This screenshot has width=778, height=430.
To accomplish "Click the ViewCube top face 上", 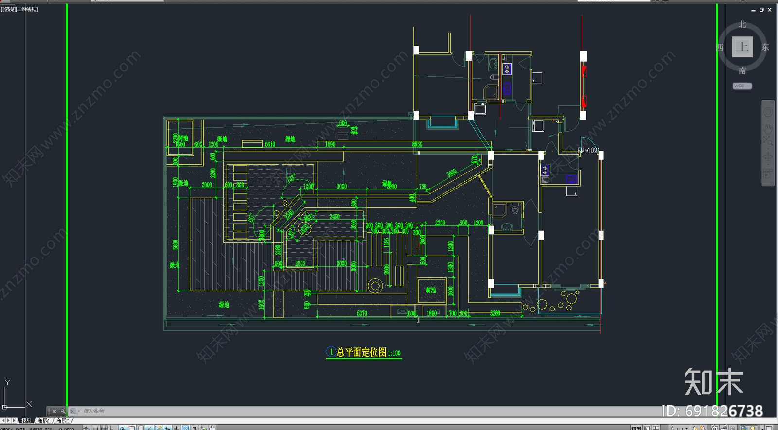I will [x=742, y=47].
